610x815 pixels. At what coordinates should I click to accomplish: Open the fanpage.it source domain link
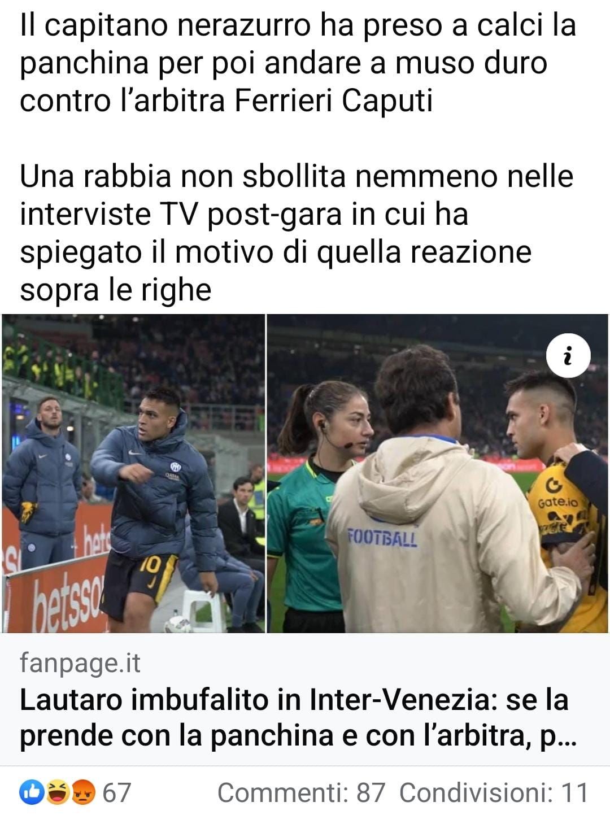(x=80, y=663)
